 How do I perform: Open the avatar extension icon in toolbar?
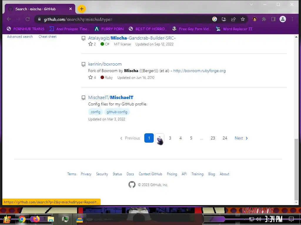point(255,19)
